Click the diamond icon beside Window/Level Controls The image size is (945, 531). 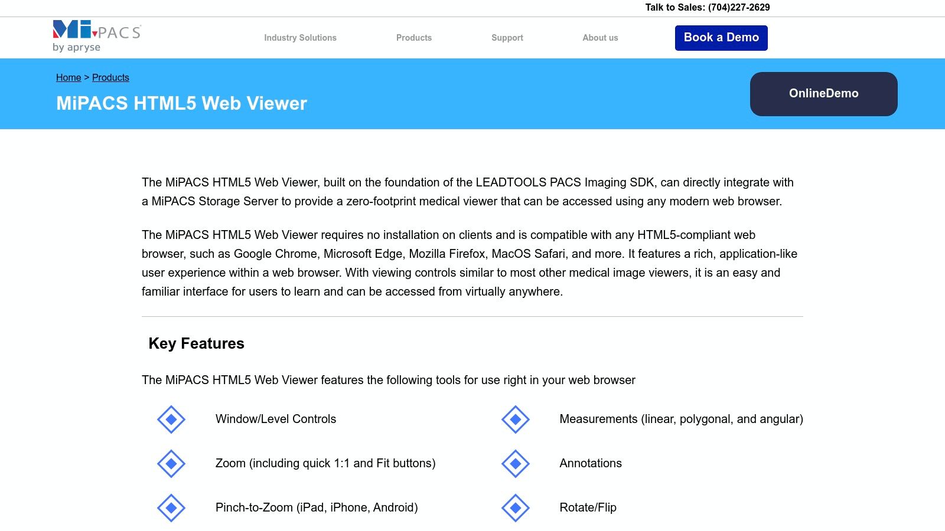coord(171,419)
